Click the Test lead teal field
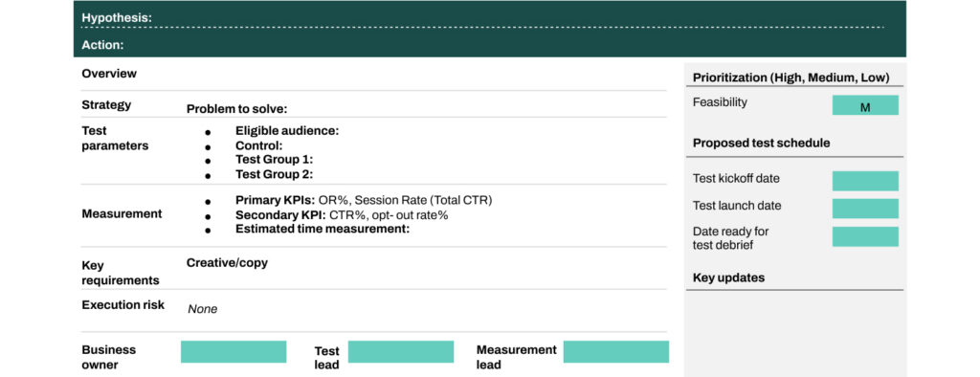Viewport: 980px width, 377px height. coord(401,351)
